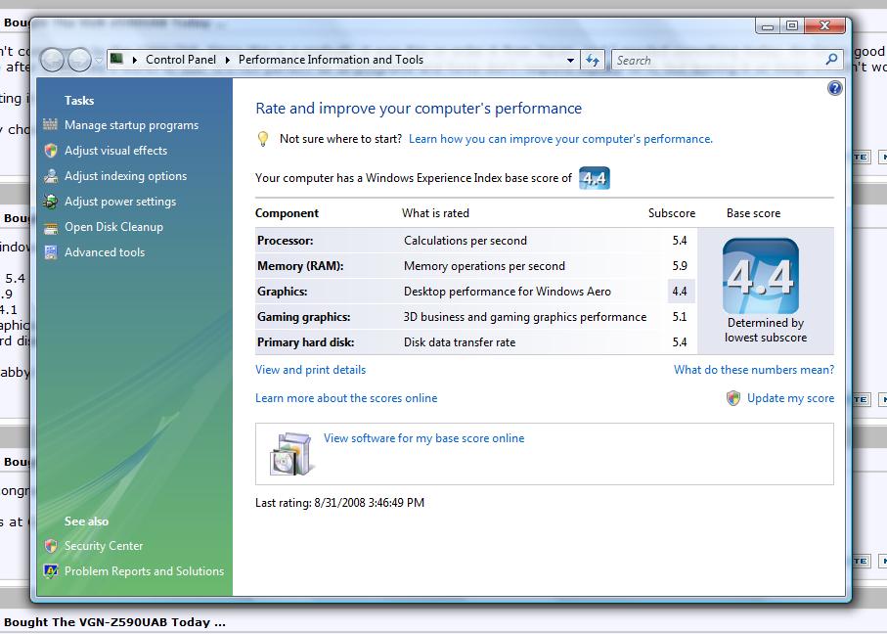Viewport: 887px width, 634px height.
Task: Click View and print details
Action: [311, 370]
